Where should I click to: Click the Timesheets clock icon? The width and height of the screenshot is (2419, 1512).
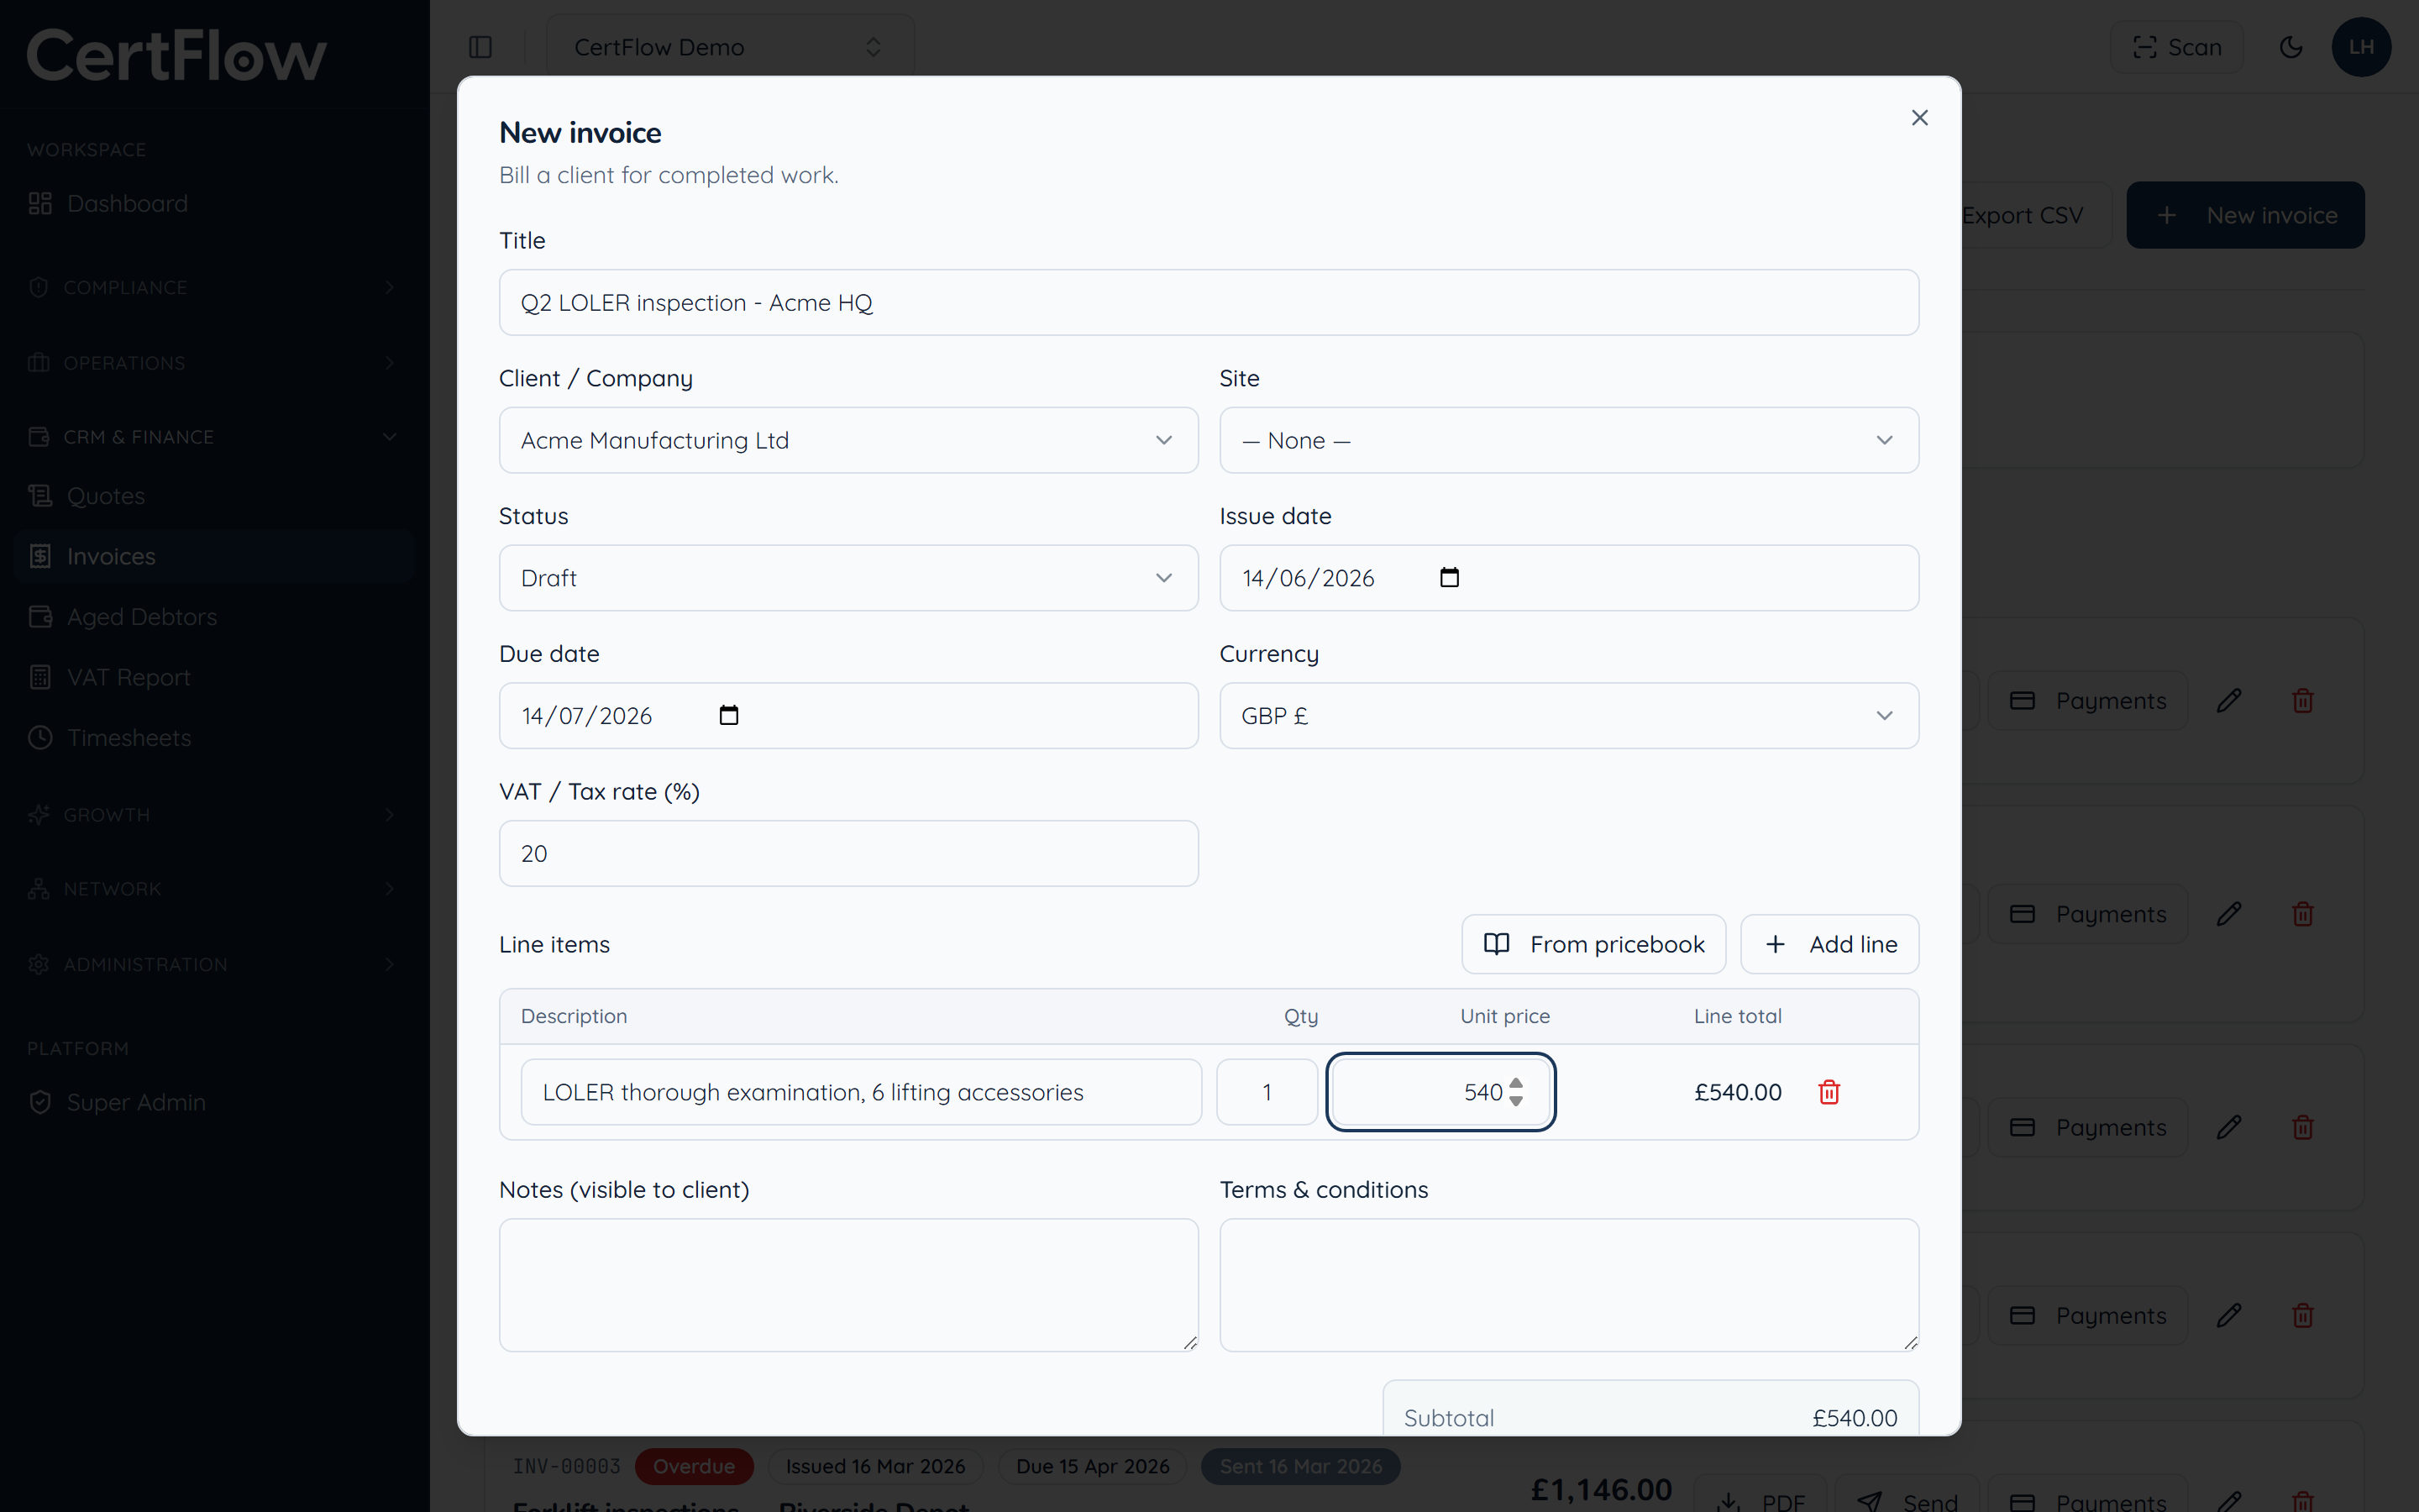pos(40,738)
